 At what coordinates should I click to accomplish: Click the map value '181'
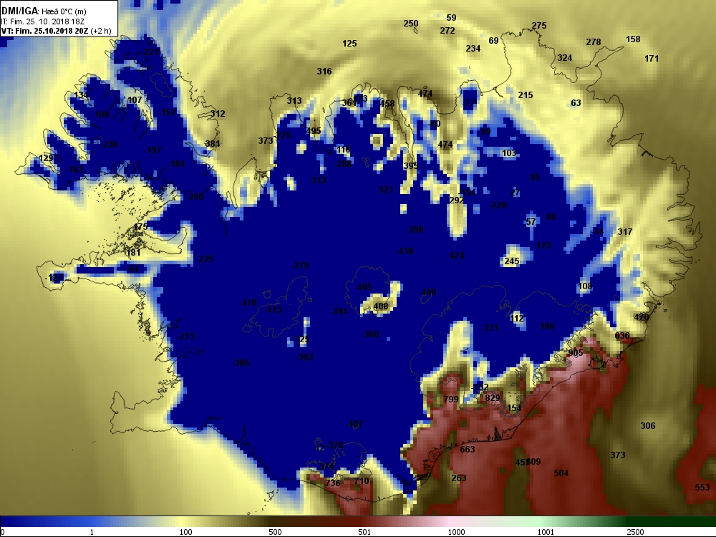[x=133, y=253]
